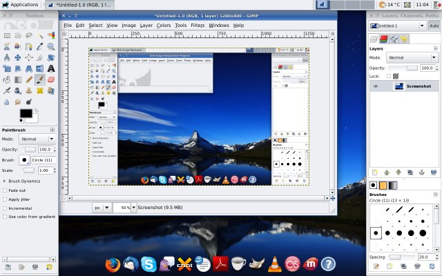
Task: Select the Fuzzy Select wand tool
Action: tap(40, 35)
